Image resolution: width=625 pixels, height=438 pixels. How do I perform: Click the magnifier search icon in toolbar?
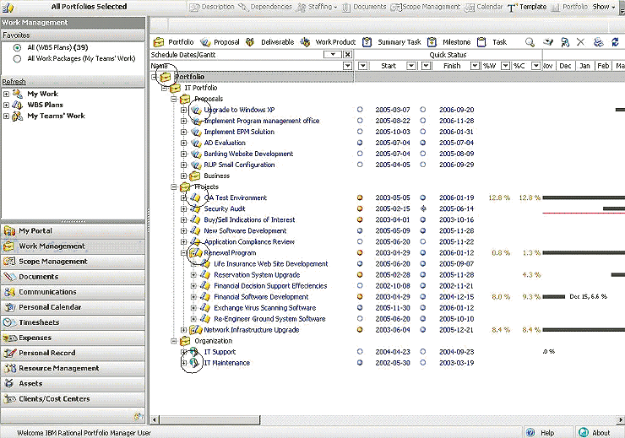[530, 42]
